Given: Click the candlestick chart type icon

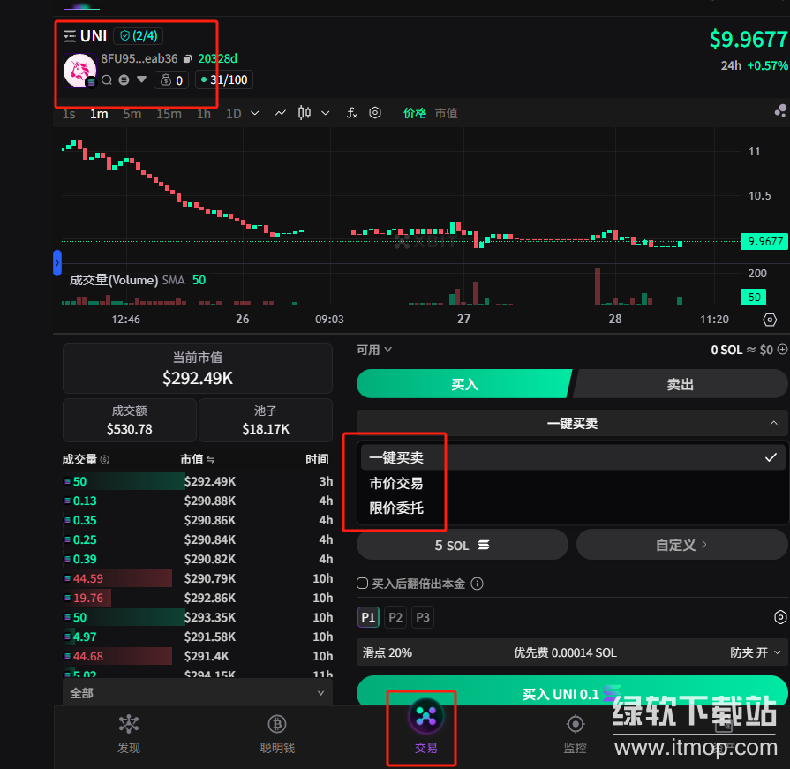Looking at the screenshot, I should click(x=305, y=113).
